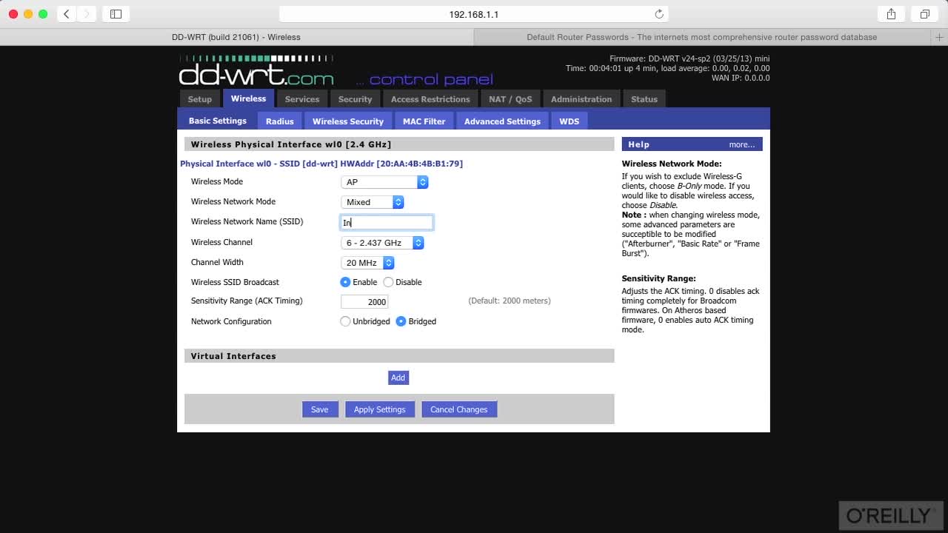
Task: Select the WDS sub-tab
Action: [x=570, y=121]
